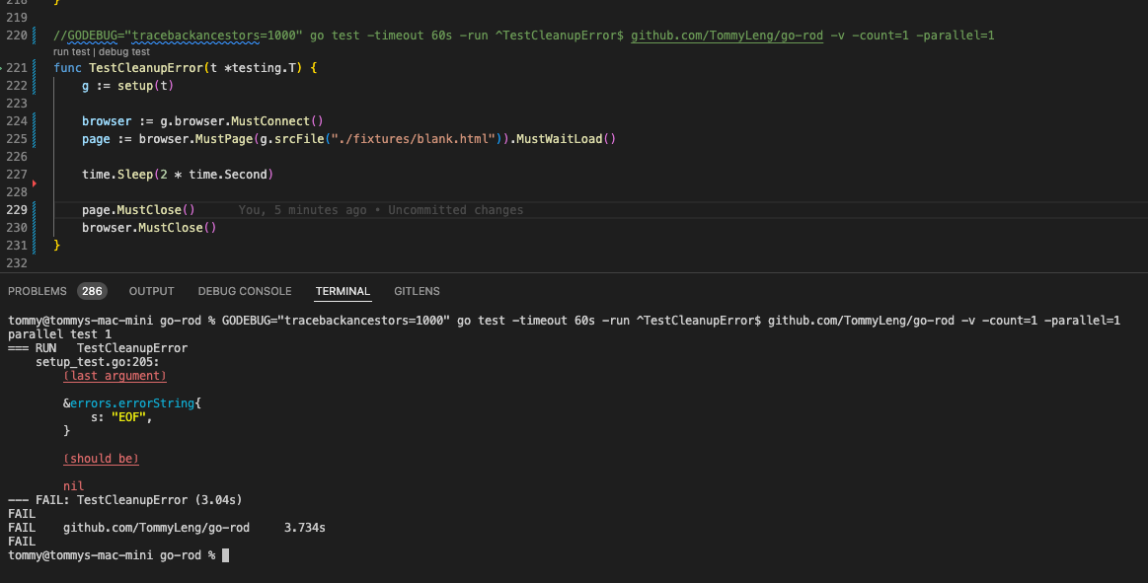Viewport: 1148px width, 583px height.
Task: Click page.MustClose() on line 229
Action: 138,210
